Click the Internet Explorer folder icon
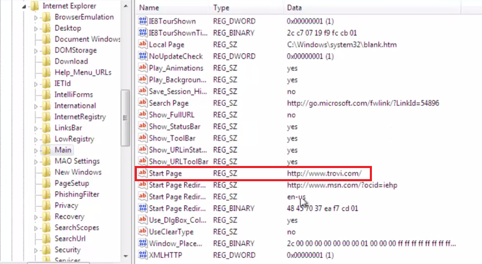The width and height of the screenshot is (482, 264). [x=35, y=6]
